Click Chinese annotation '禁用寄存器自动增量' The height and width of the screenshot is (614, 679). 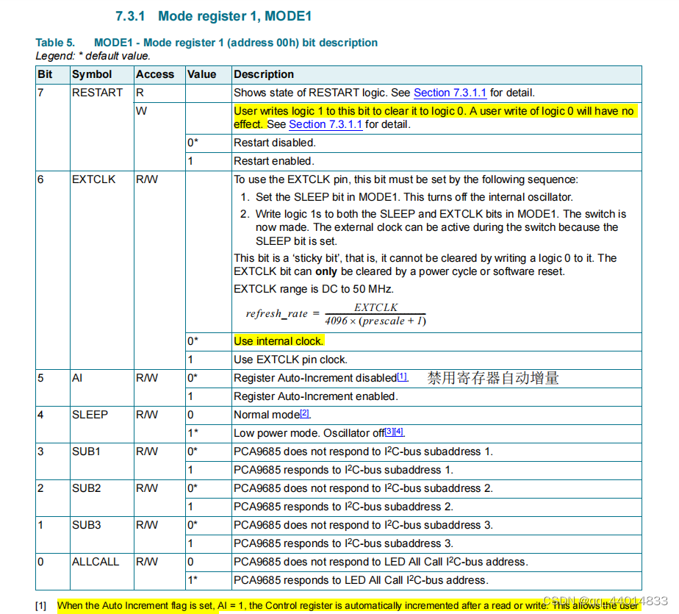pos(493,378)
